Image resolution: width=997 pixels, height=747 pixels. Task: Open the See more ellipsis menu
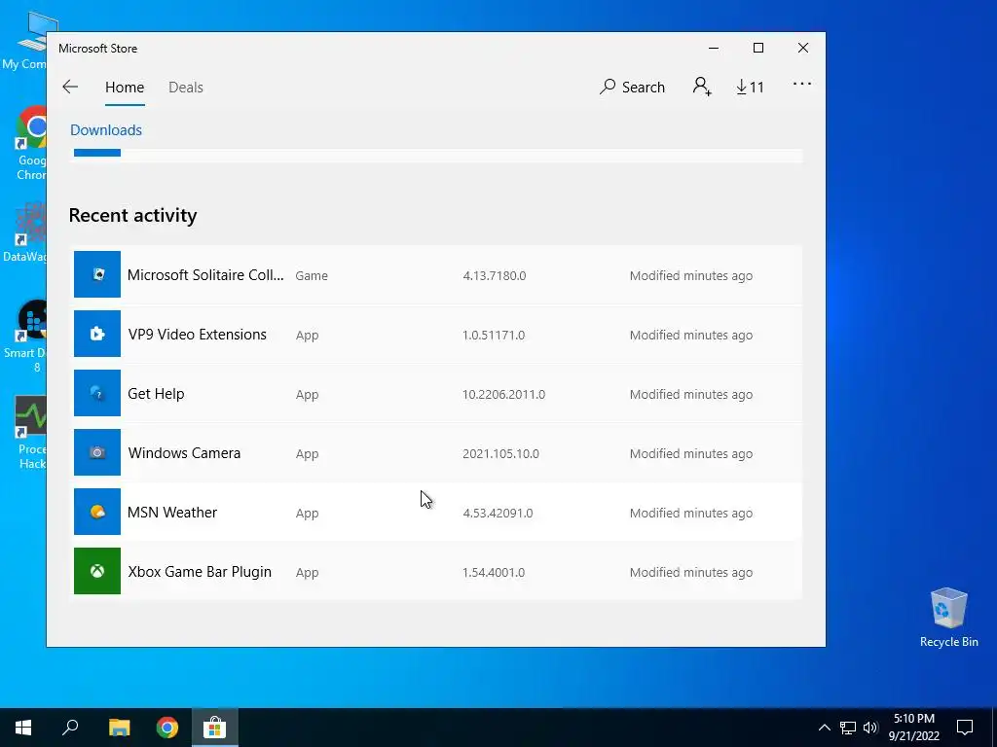802,84
